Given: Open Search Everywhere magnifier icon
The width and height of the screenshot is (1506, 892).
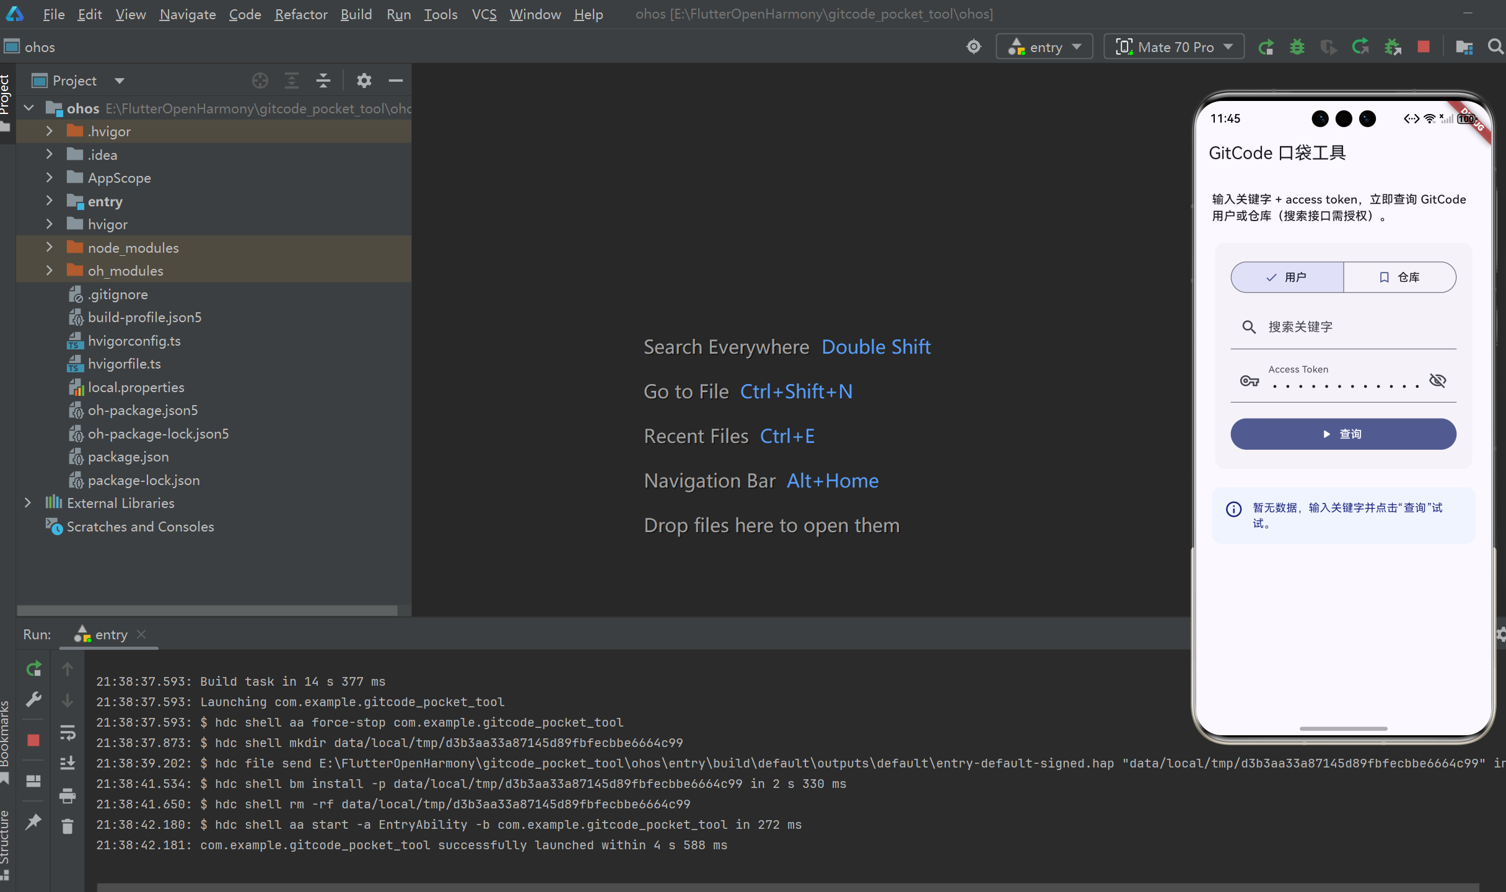Looking at the screenshot, I should pos(1495,47).
